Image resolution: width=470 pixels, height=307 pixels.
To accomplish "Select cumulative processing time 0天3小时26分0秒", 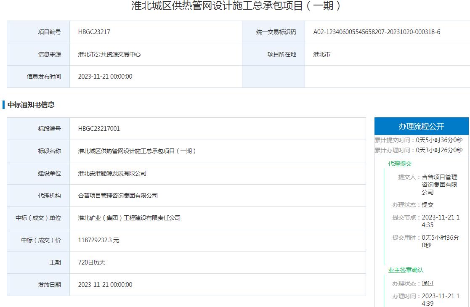I will [439, 150].
